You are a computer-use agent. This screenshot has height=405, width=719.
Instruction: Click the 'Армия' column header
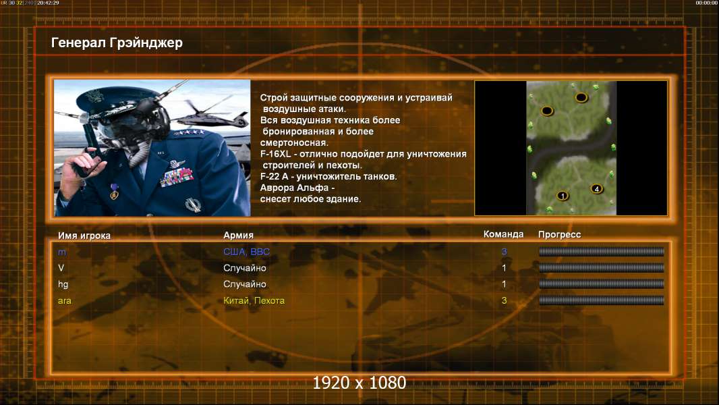coord(238,235)
